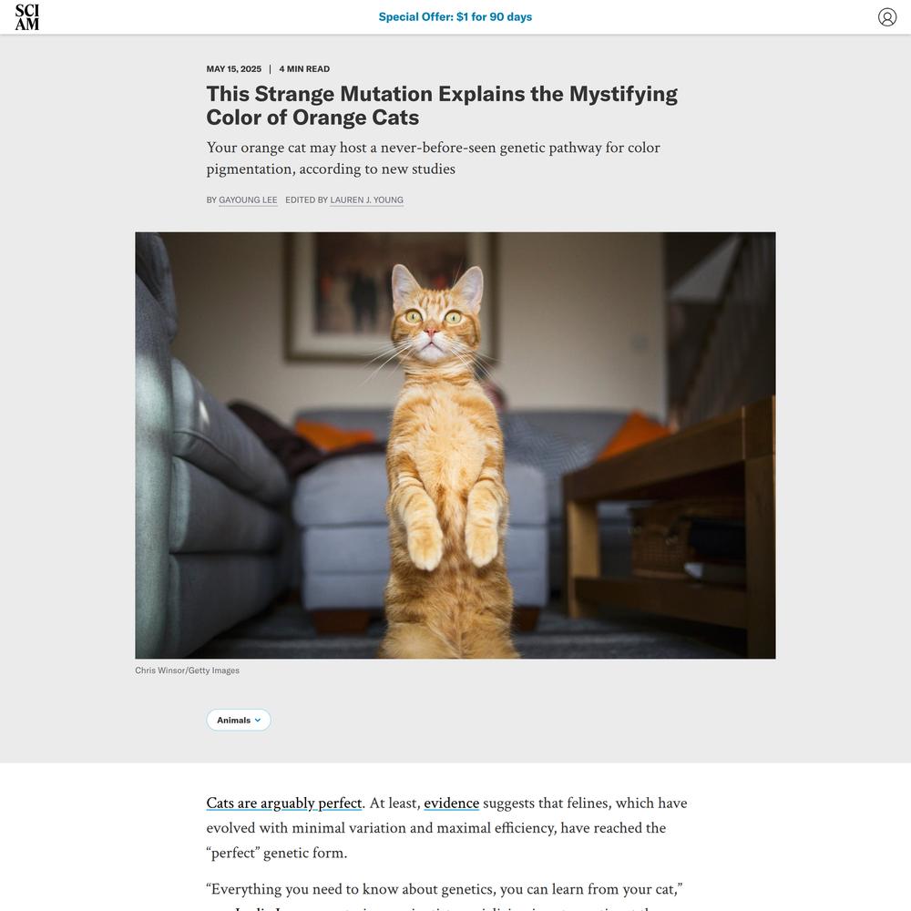Follow the 'Cats are arguably perfect' link
911x911 pixels.
click(284, 803)
